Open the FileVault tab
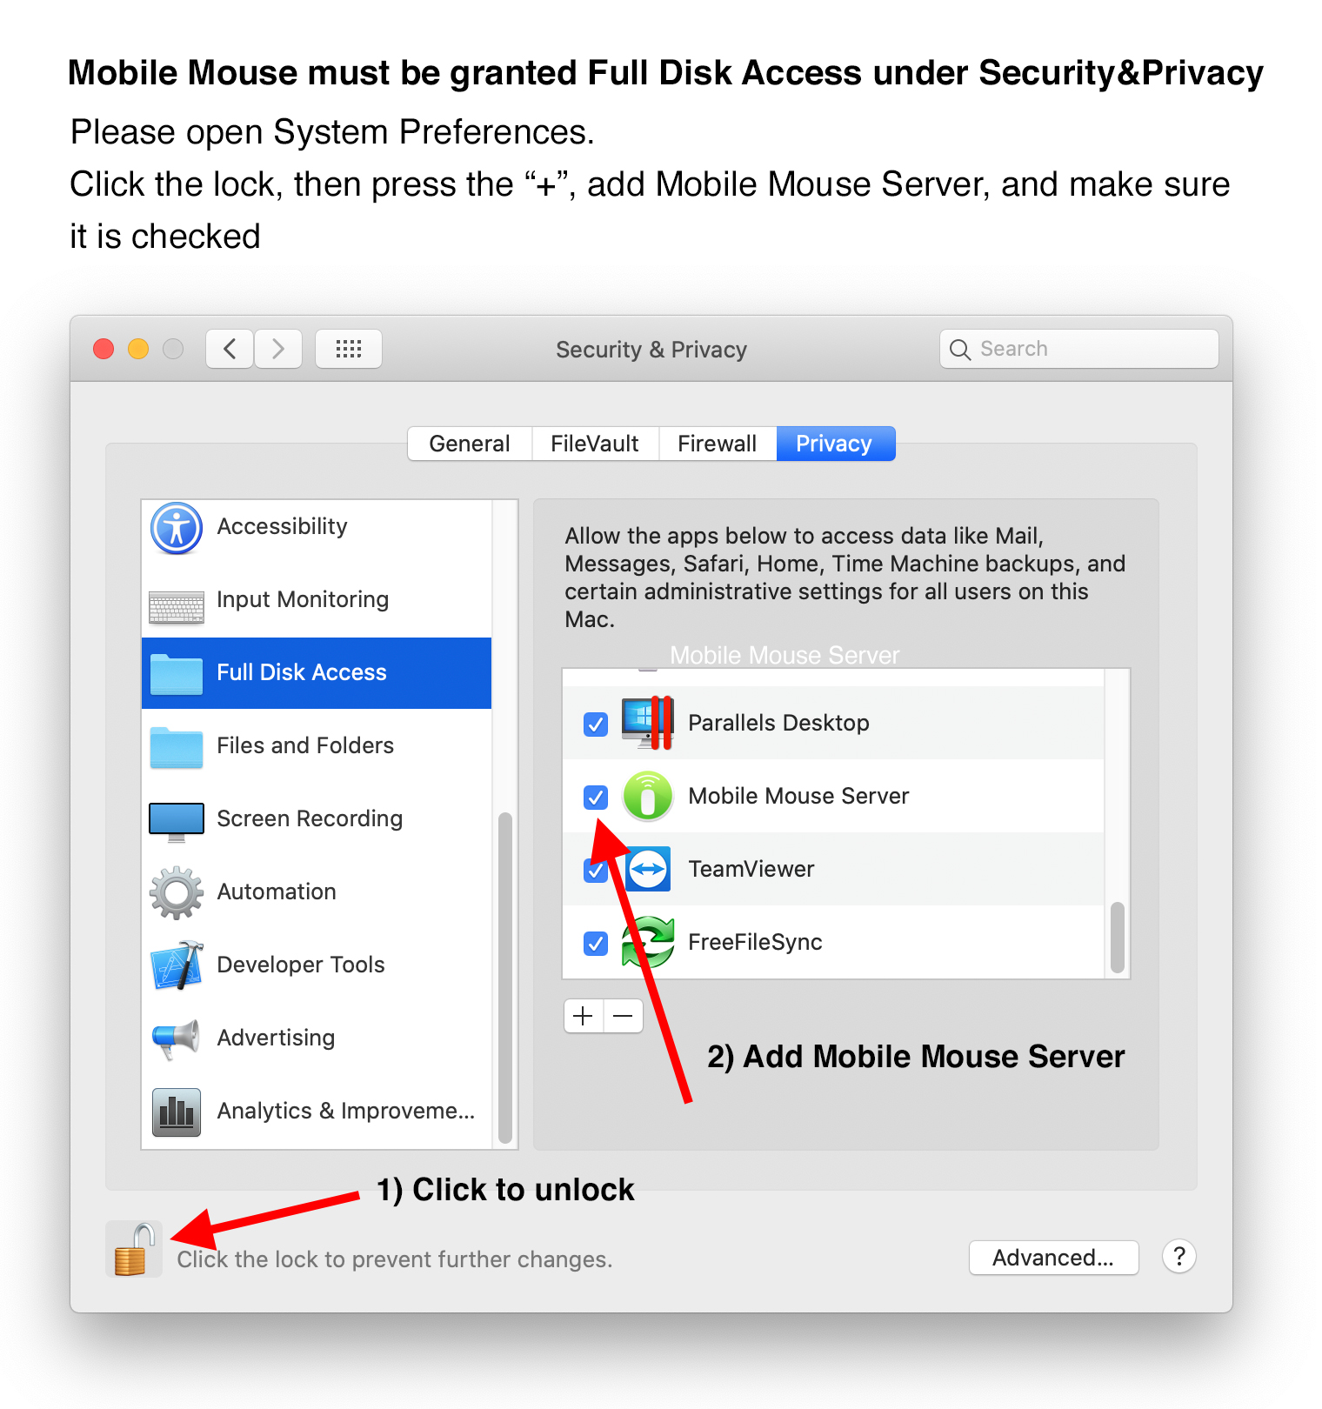Image resolution: width=1322 pixels, height=1409 pixels. tap(595, 444)
